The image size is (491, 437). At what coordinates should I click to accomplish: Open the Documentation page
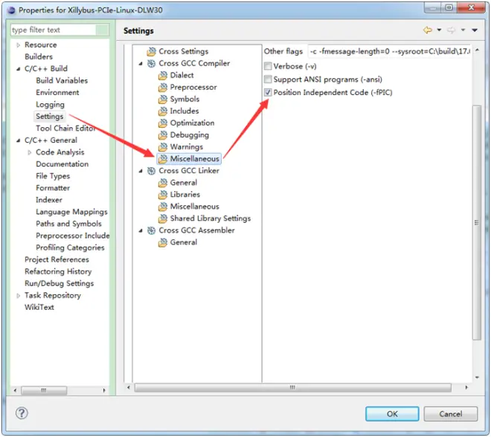[62, 164]
